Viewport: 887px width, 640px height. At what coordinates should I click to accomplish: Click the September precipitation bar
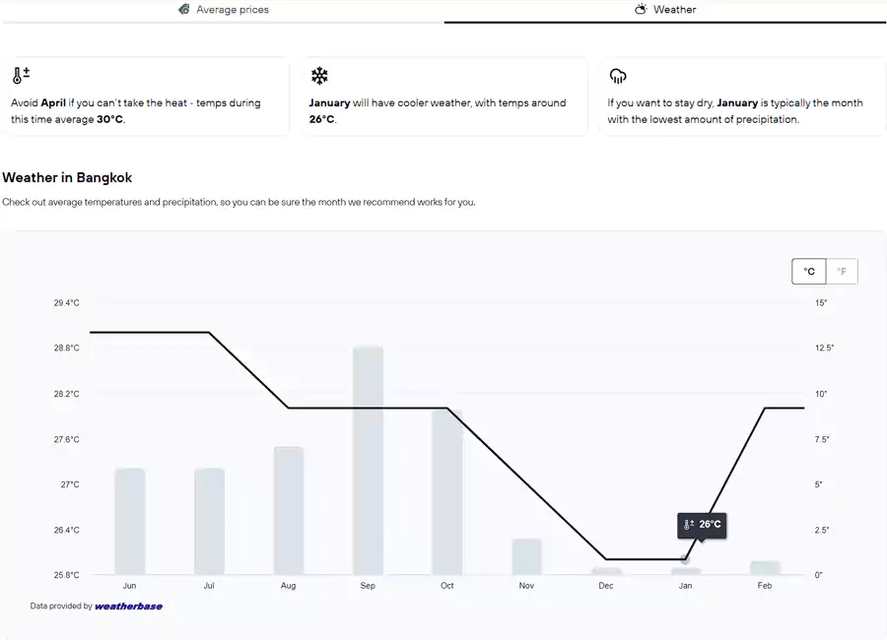(368, 461)
